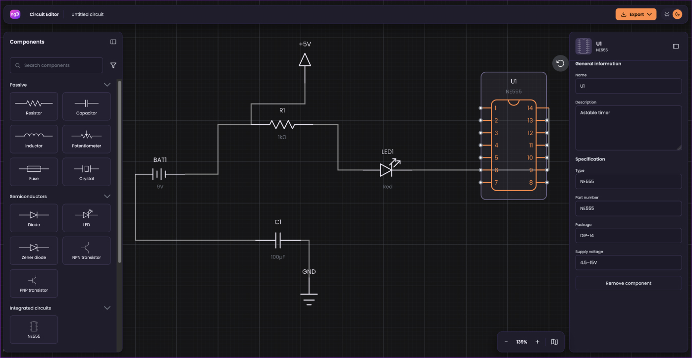Click the rotate component button
Screen dimensions: 692x358
tap(560, 63)
